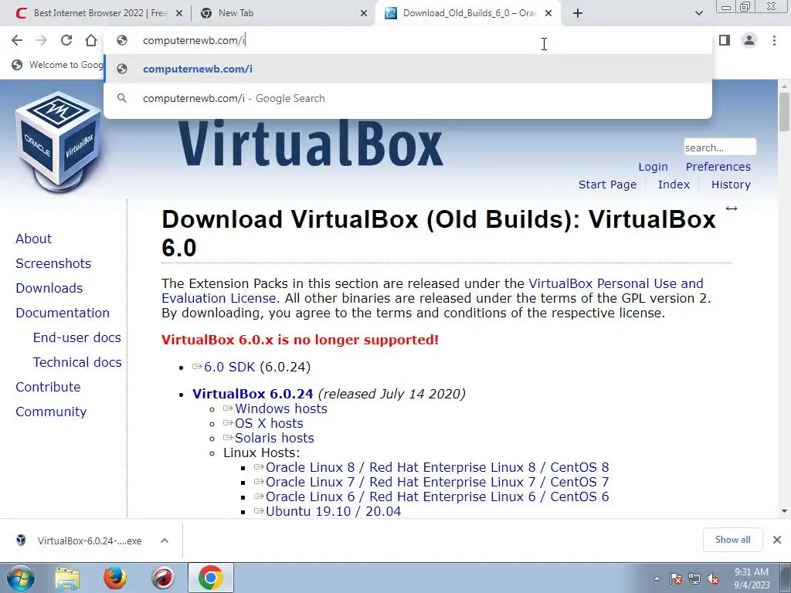Image resolution: width=791 pixels, height=593 pixels.
Task: Open Technical docs sidebar link
Action: (77, 362)
